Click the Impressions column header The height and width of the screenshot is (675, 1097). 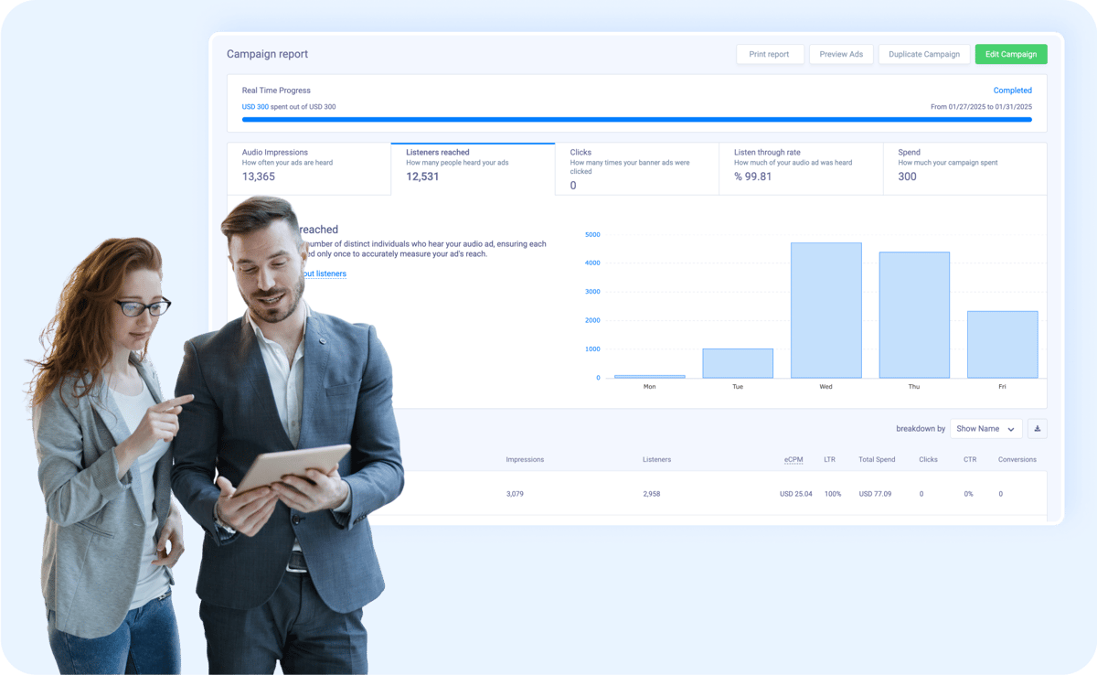[525, 459]
